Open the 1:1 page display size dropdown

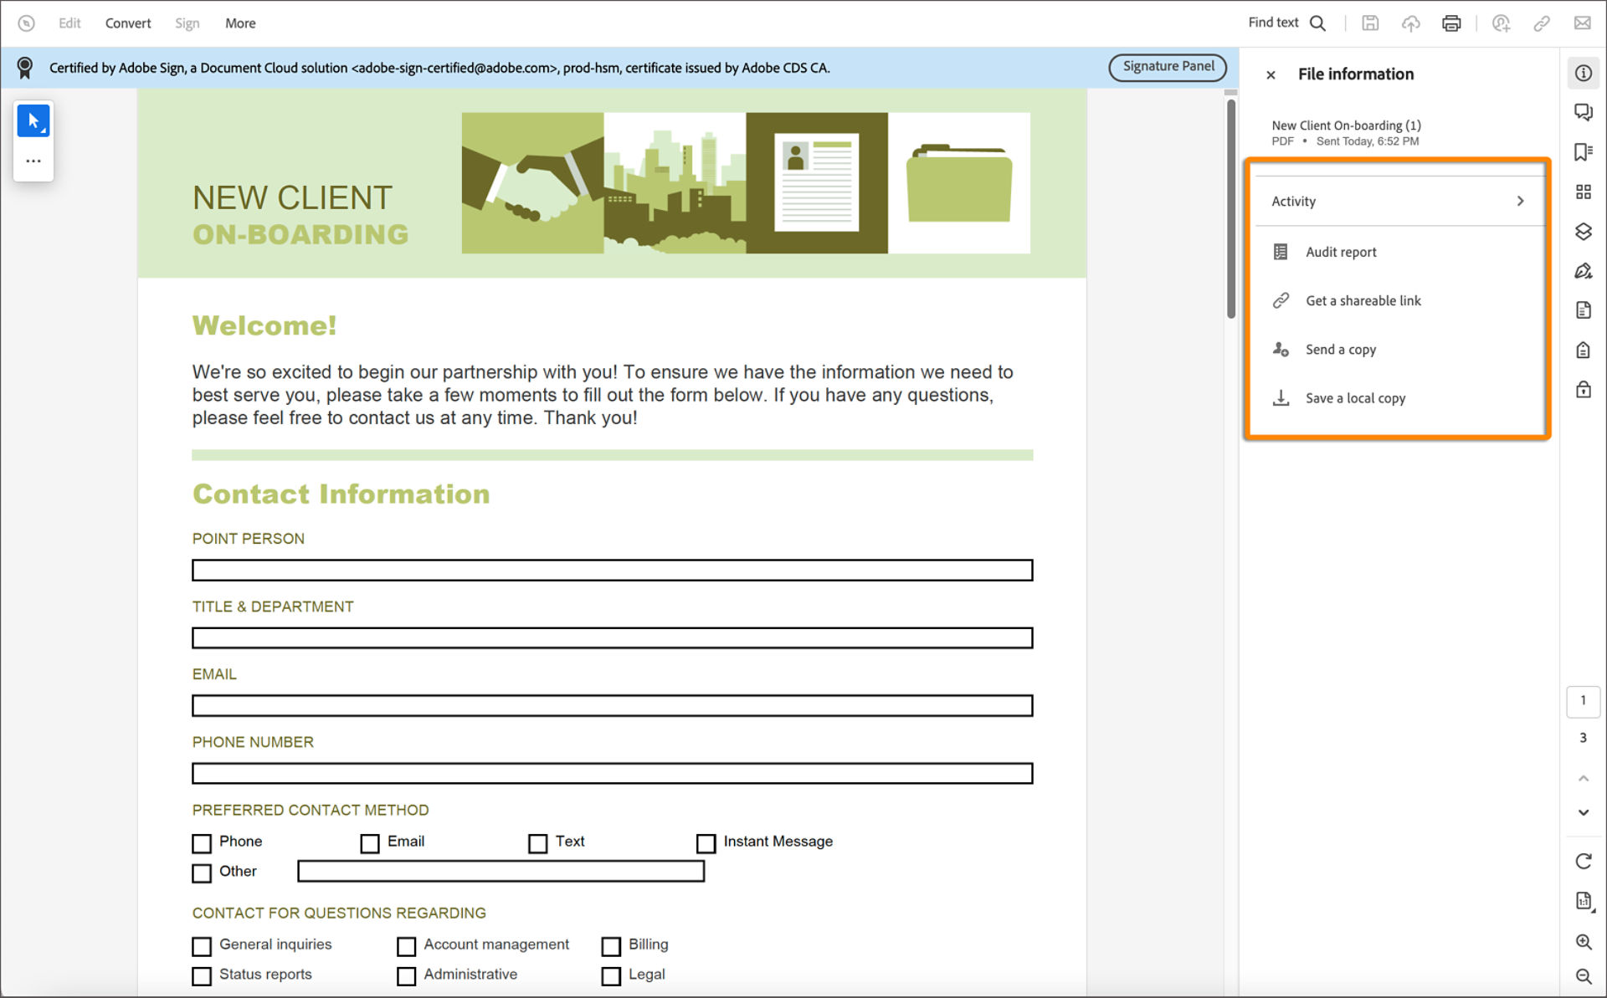pos(1584,901)
